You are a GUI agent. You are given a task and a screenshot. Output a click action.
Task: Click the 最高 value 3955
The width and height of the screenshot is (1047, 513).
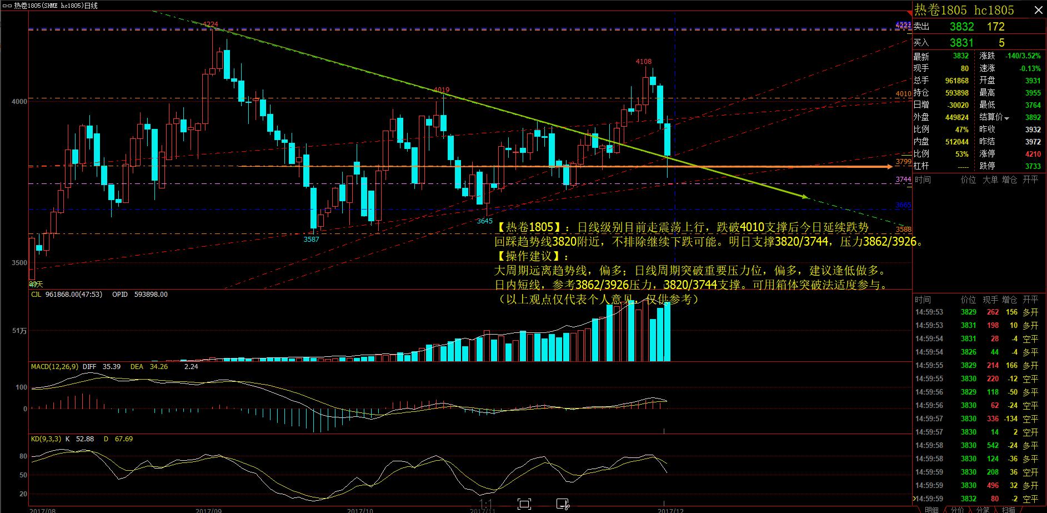1033,93
